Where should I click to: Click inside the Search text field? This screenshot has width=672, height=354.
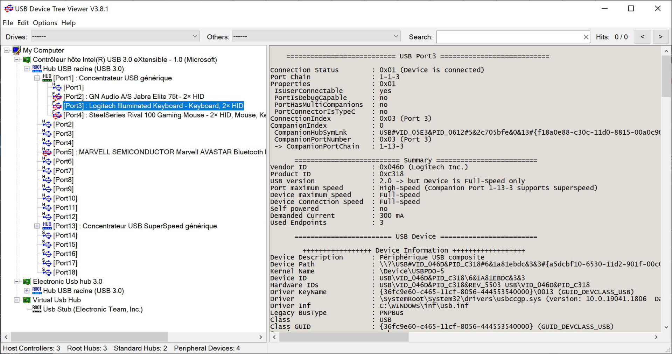tap(509, 37)
